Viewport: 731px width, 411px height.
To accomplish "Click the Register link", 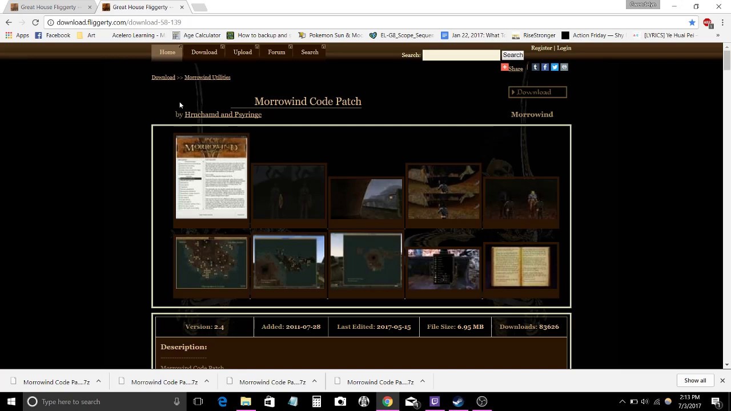I will tap(541, 48).
